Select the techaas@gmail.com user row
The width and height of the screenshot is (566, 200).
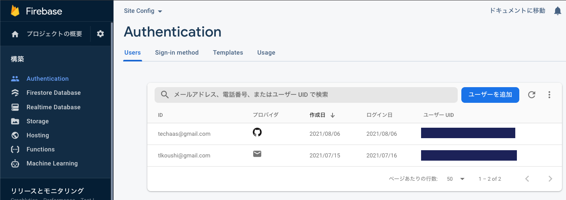[354, 134]
